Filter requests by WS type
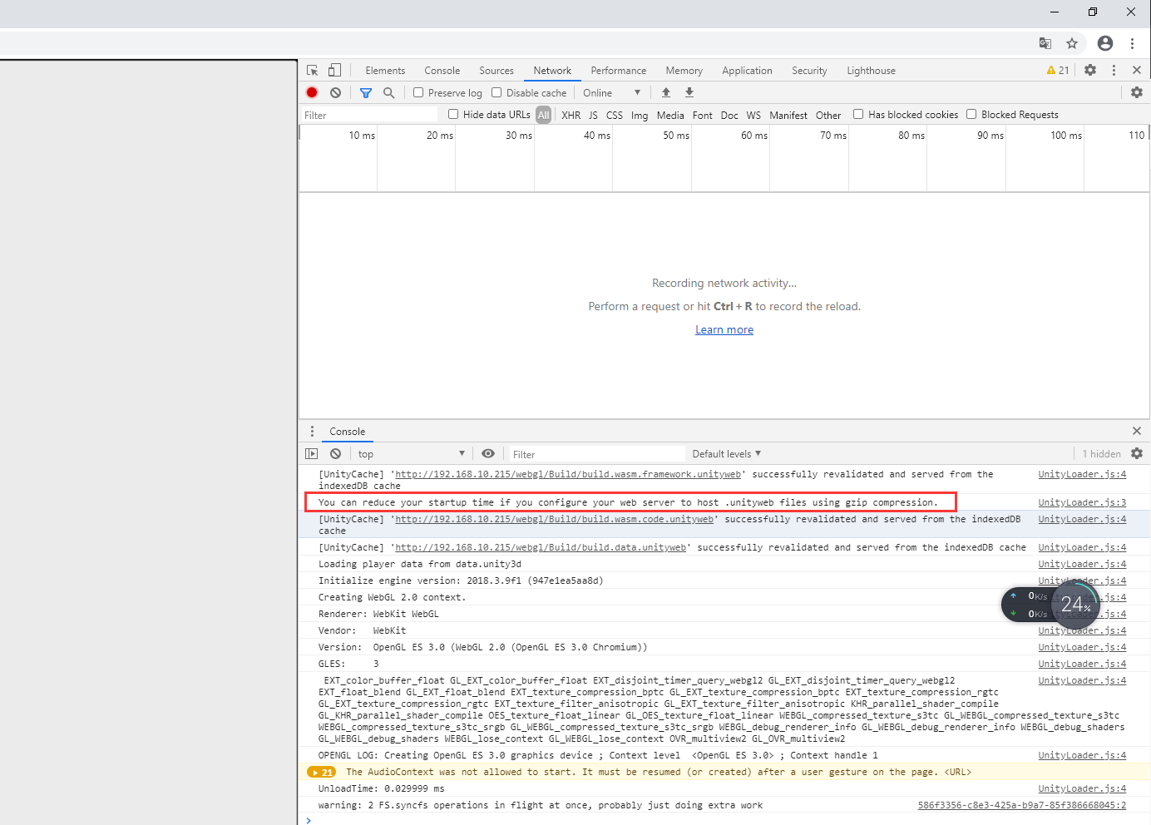The image size is (1151, 825). [x=753, y=116]
